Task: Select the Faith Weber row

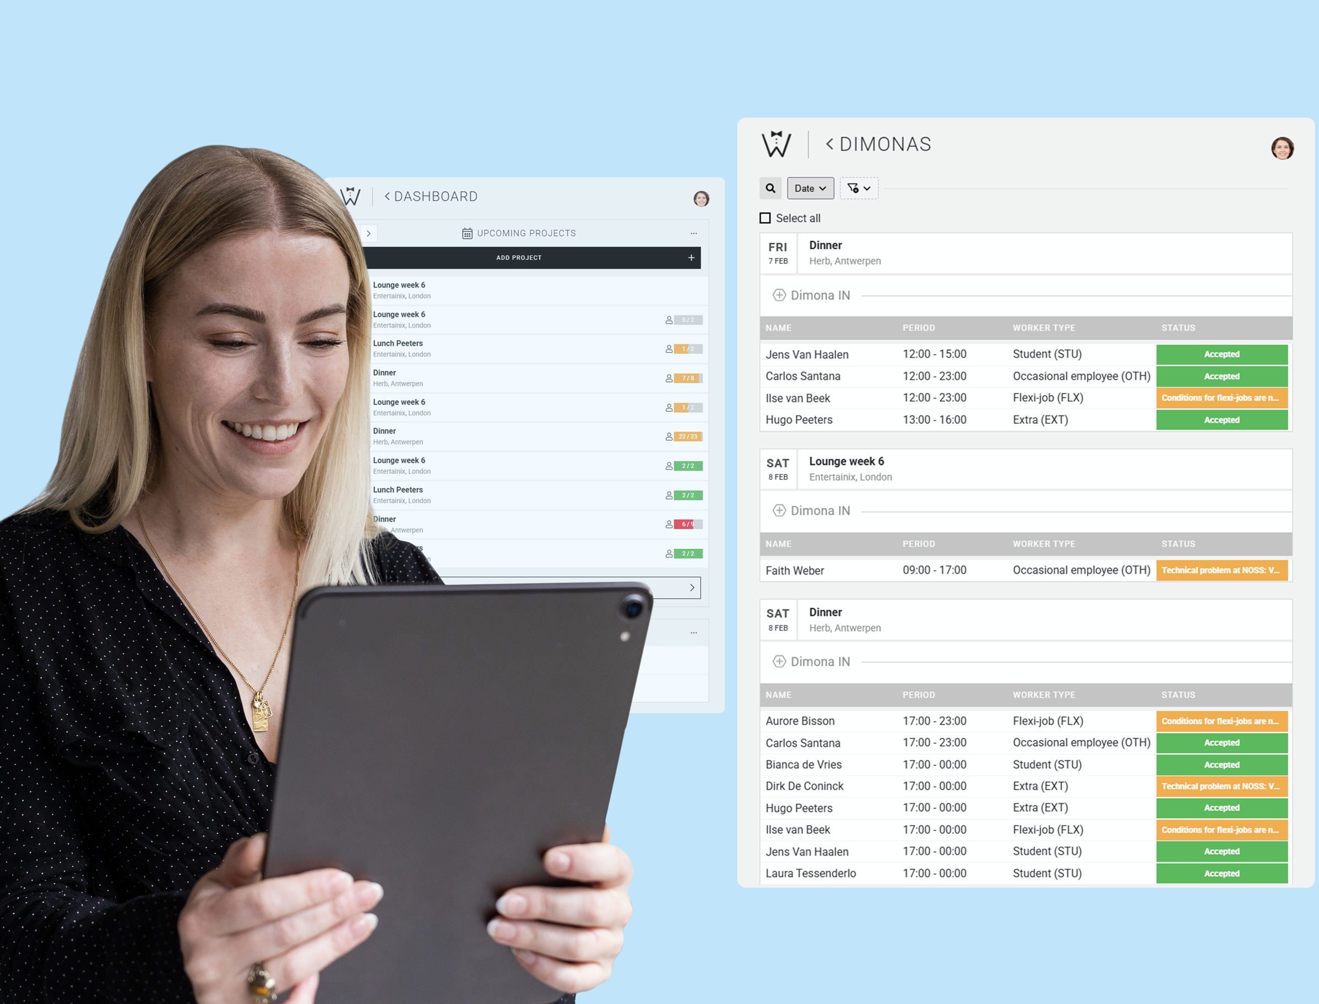Action: tap(1026, 570)
